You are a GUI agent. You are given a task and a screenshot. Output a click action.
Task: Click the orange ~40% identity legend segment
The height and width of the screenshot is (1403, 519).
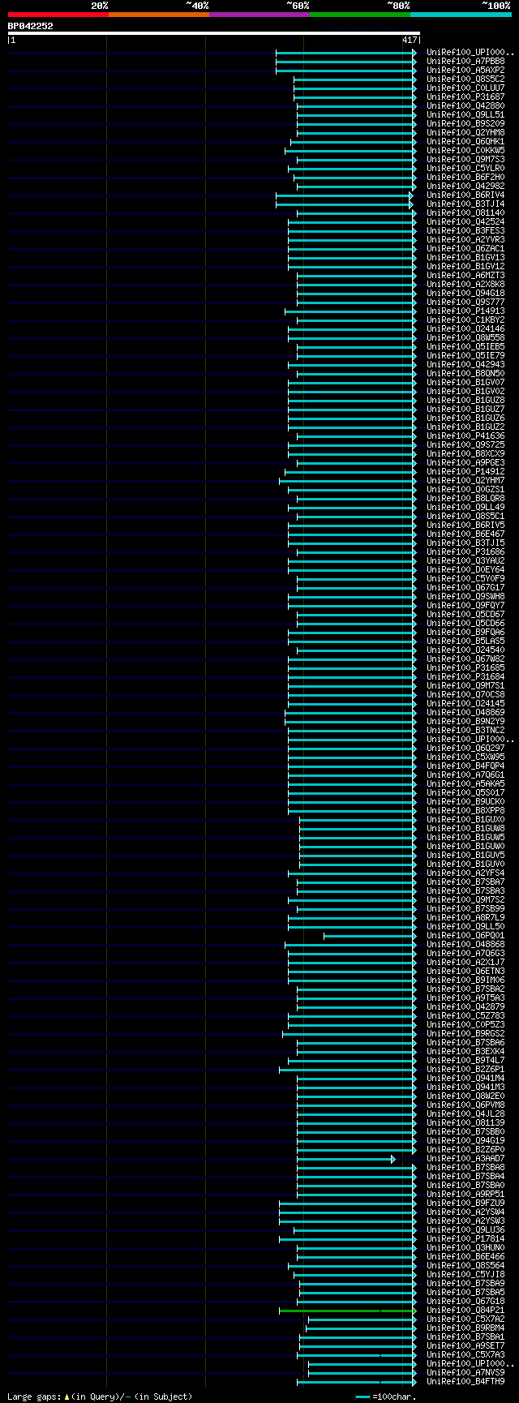[x=159, y=15]
